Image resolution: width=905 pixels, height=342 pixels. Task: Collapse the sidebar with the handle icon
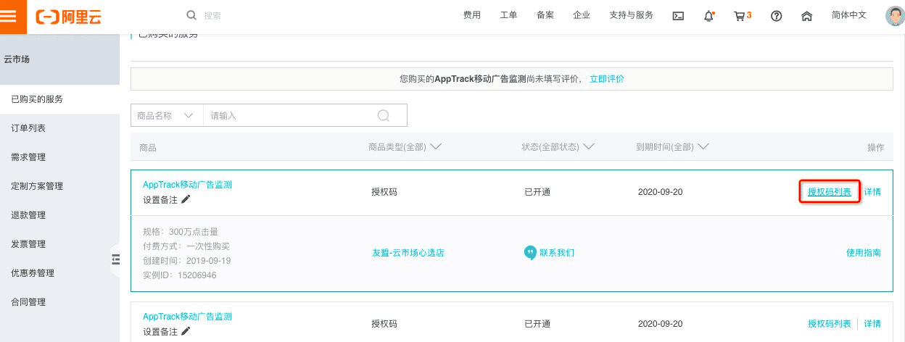click(x=115, y=259)
